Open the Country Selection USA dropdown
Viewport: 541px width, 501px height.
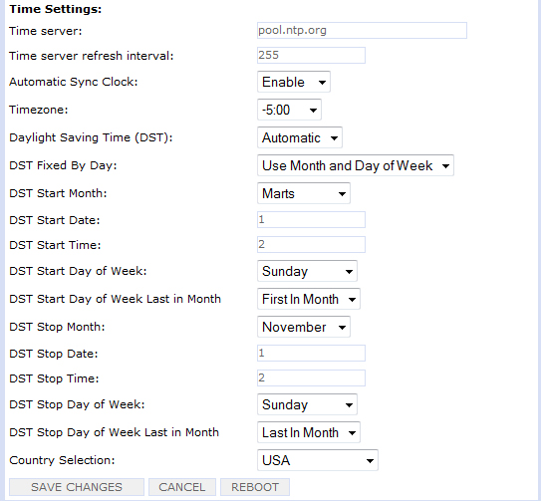[x=318, y=460]
